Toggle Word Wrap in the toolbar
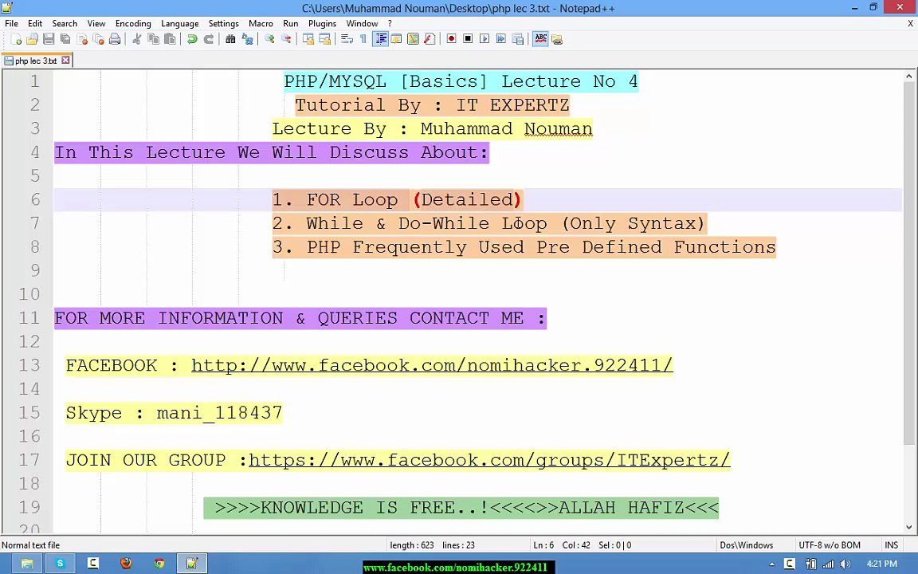Image resolution: width=918 pixels, height=574 pixels. click(x=347, y=39)
